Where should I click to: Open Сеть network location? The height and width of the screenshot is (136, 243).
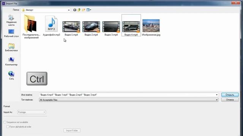click(x=11, y=76)
